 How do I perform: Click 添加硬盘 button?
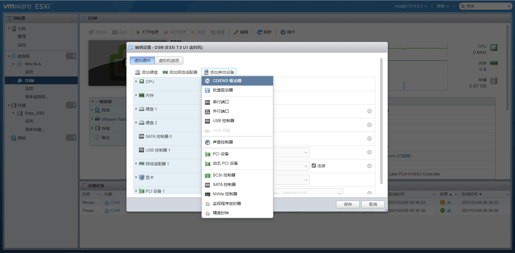(146, 72)
